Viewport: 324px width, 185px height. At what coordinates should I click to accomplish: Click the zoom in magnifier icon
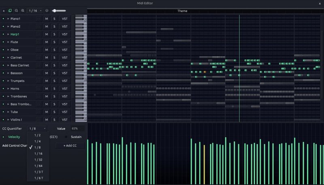23,11
